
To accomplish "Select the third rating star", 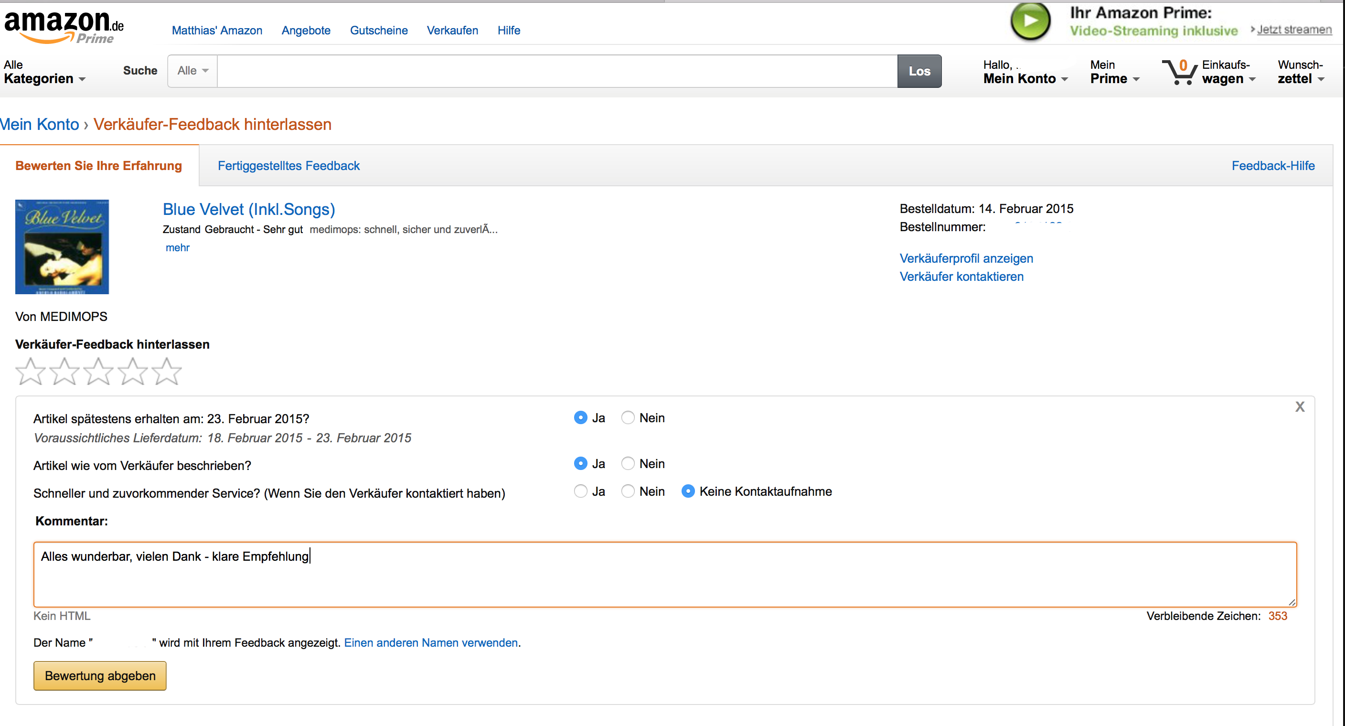I will pos(98,371).
